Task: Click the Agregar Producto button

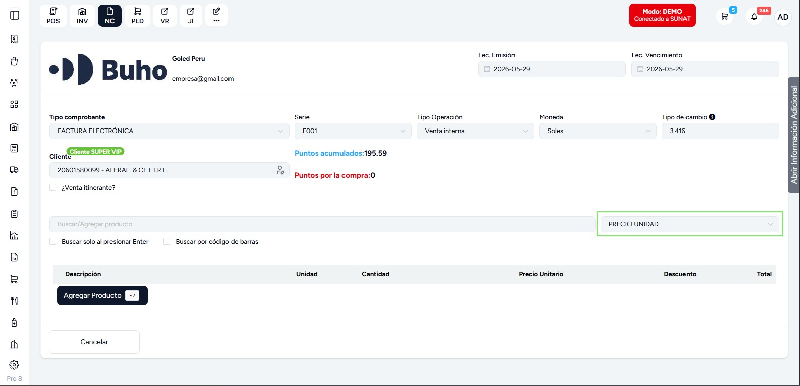Action: click(x=102, y=295)
